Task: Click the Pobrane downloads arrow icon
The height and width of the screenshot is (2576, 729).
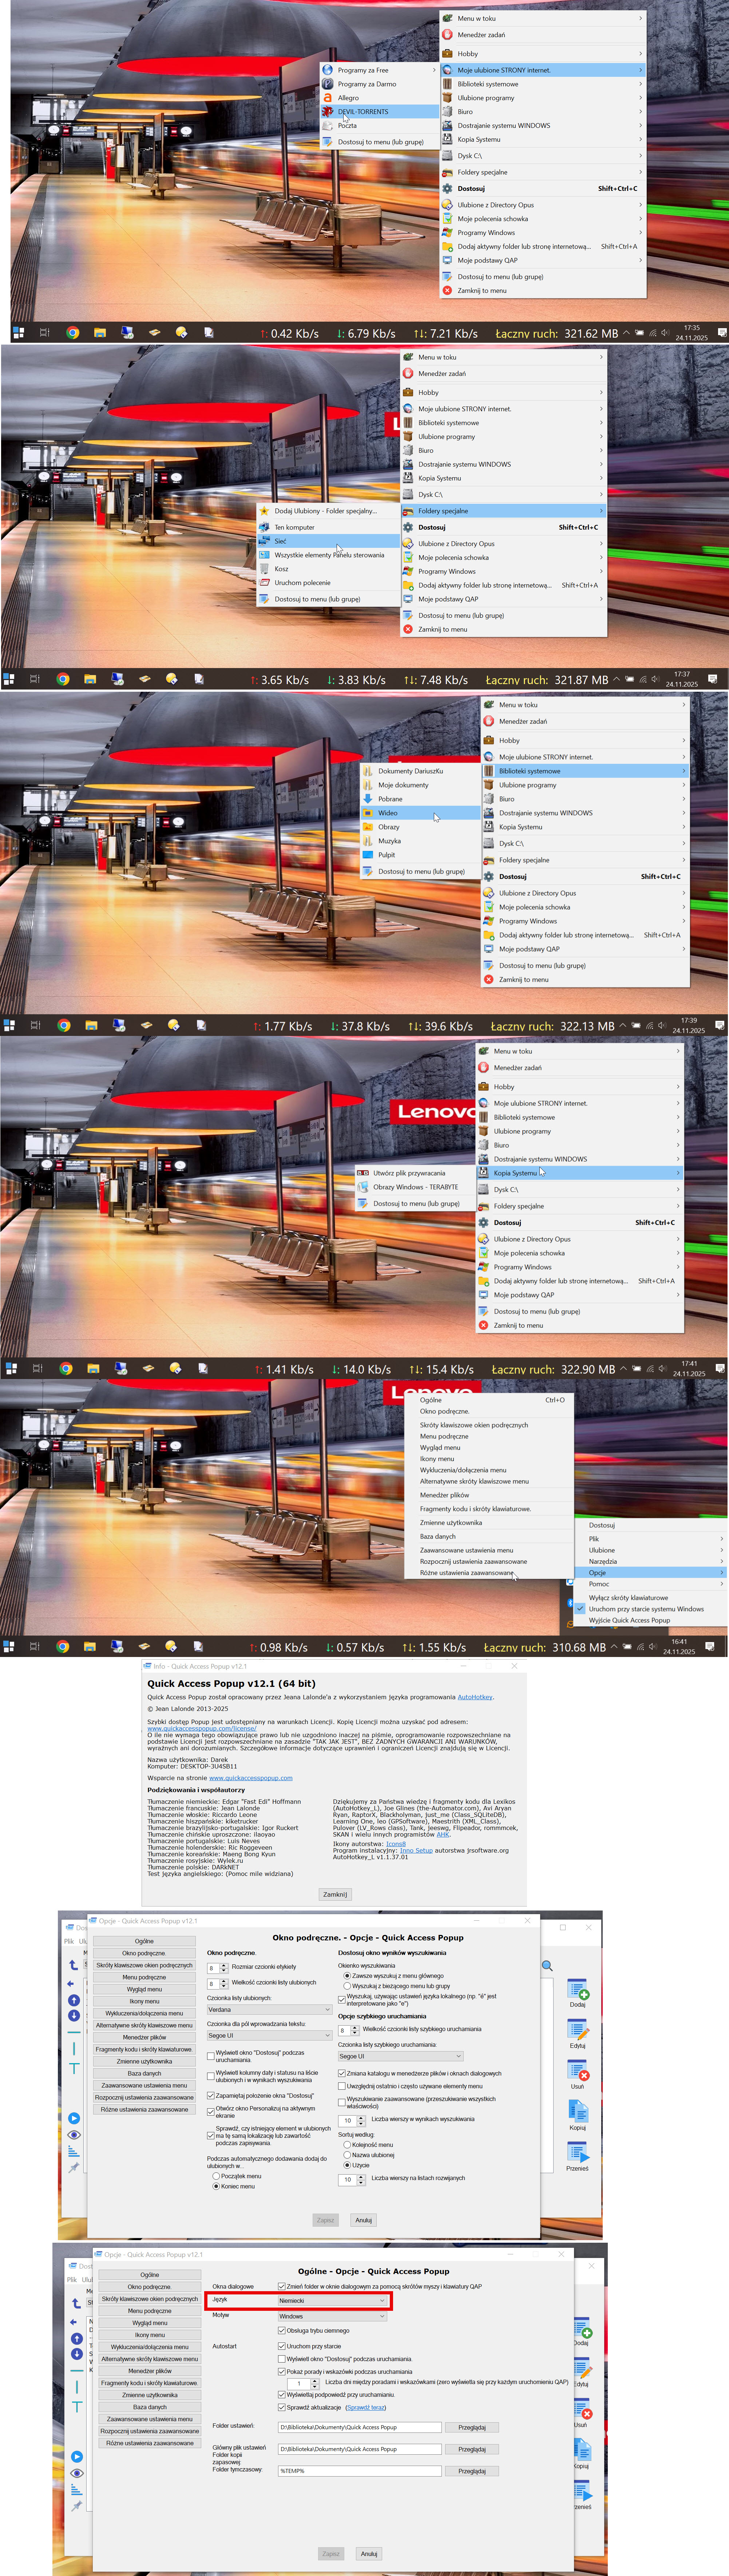Action: 368,799
